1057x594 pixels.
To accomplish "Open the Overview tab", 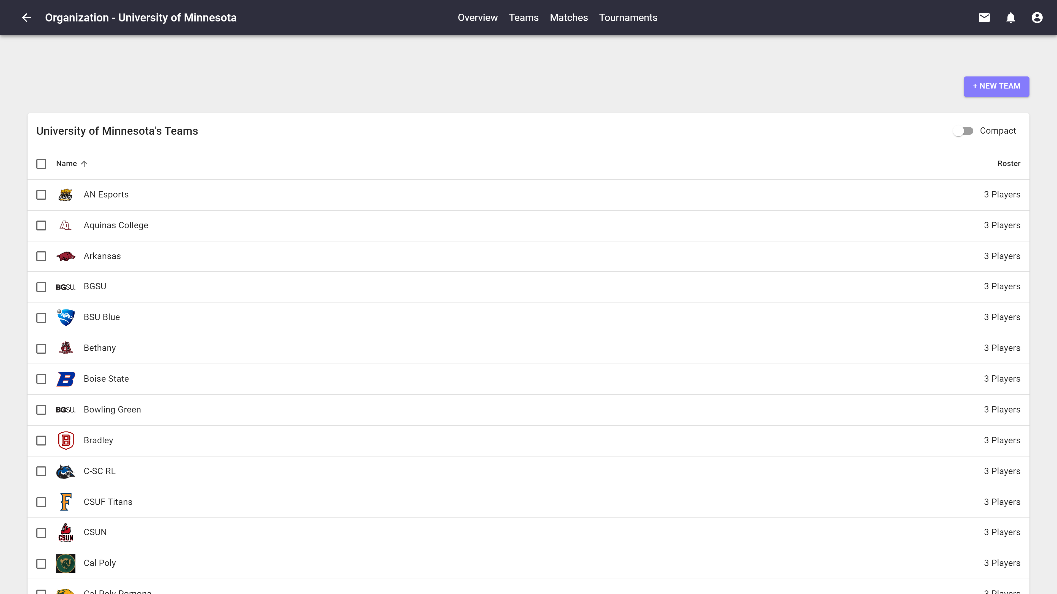I will click(478, 18).
